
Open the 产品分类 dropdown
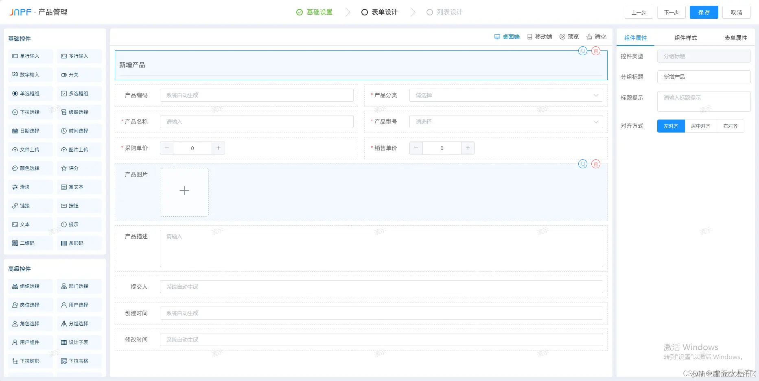[x=506, y=95]
